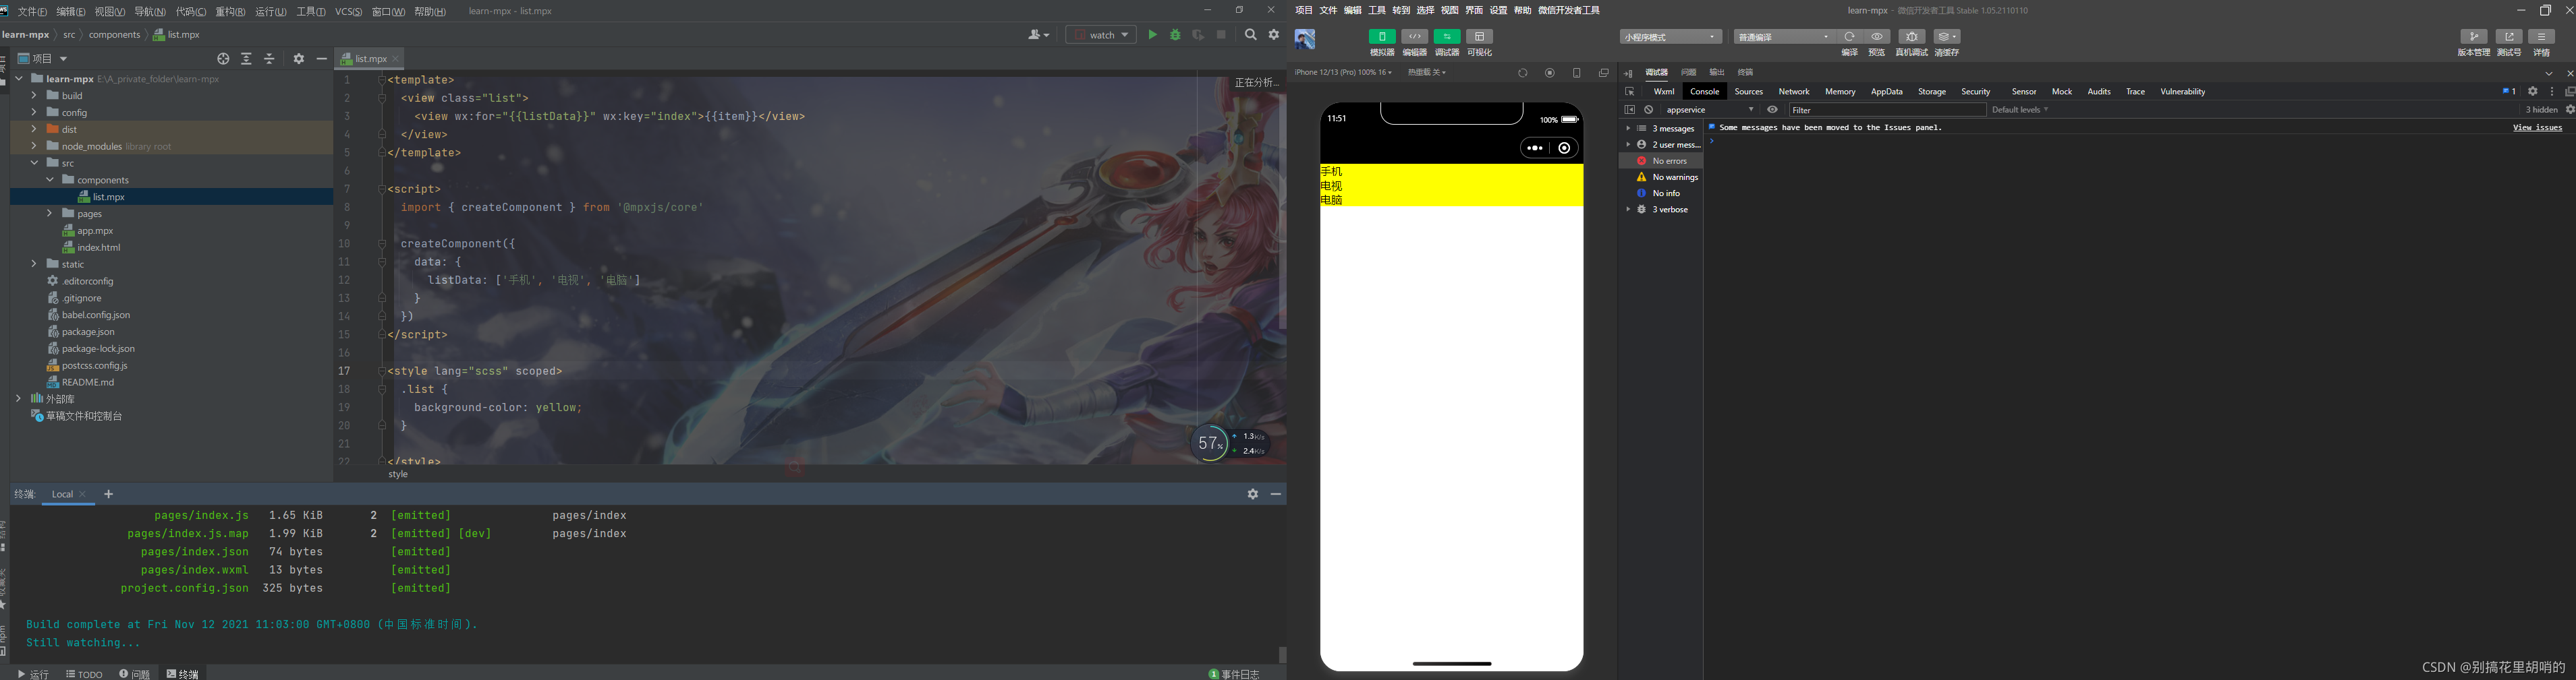Click the compile (编译) refresh icon

(x=1849, y=37)
